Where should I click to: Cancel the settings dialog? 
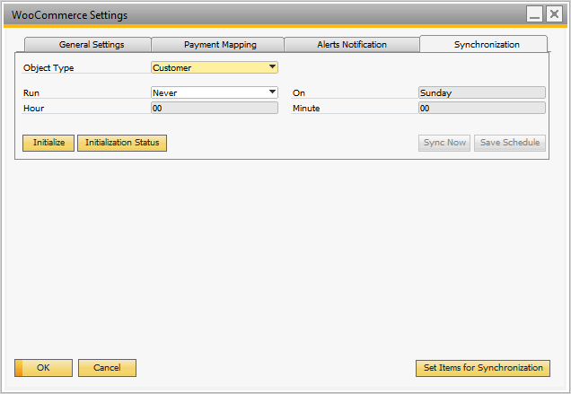(107, 368)
